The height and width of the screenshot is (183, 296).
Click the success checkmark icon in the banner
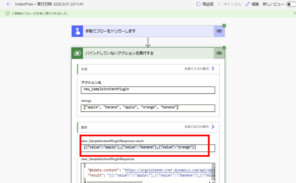pos(7,13)
